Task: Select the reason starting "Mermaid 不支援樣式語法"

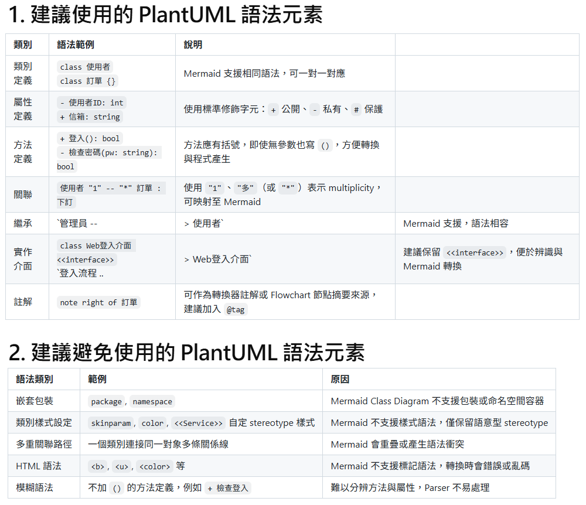Action: point(439,423)
